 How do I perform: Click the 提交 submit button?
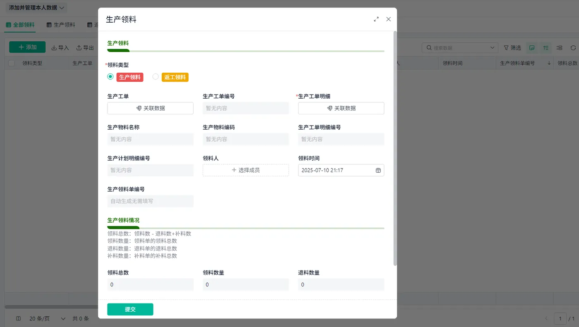click(x=130, y=309)
